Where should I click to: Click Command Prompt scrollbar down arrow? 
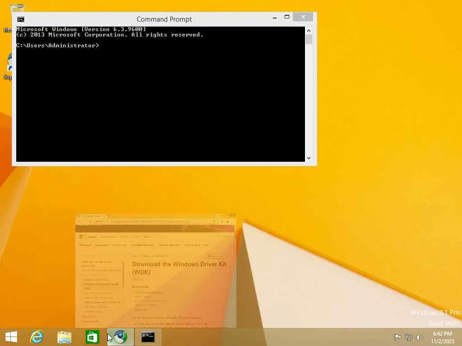click(x=309, y=158)
